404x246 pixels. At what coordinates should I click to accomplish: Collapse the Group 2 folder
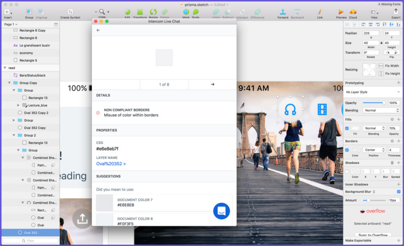pyautogui.click(x=14, y=135)
